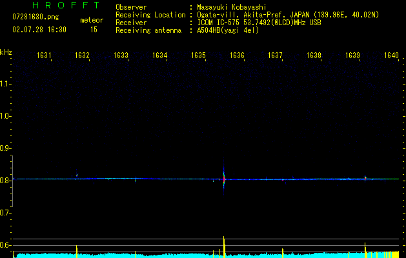
Task: Click the 1.1 kHz frequency label
Action: coord(5,84)
